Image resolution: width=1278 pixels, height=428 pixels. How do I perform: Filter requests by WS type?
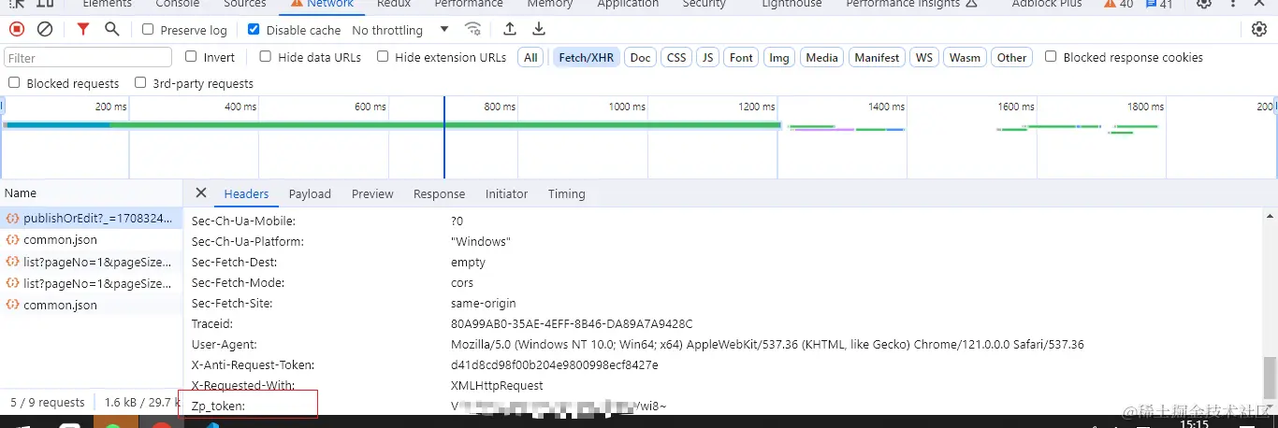pyautogui.click(x=924, y=58)
